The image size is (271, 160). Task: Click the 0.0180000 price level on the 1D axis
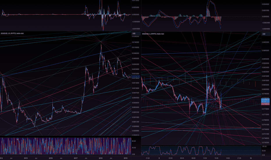[135, 42]
